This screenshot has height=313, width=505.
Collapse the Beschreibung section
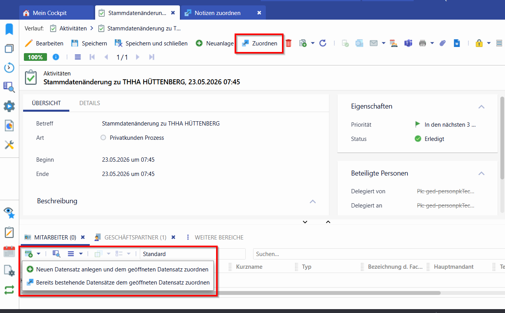point(313,201)
